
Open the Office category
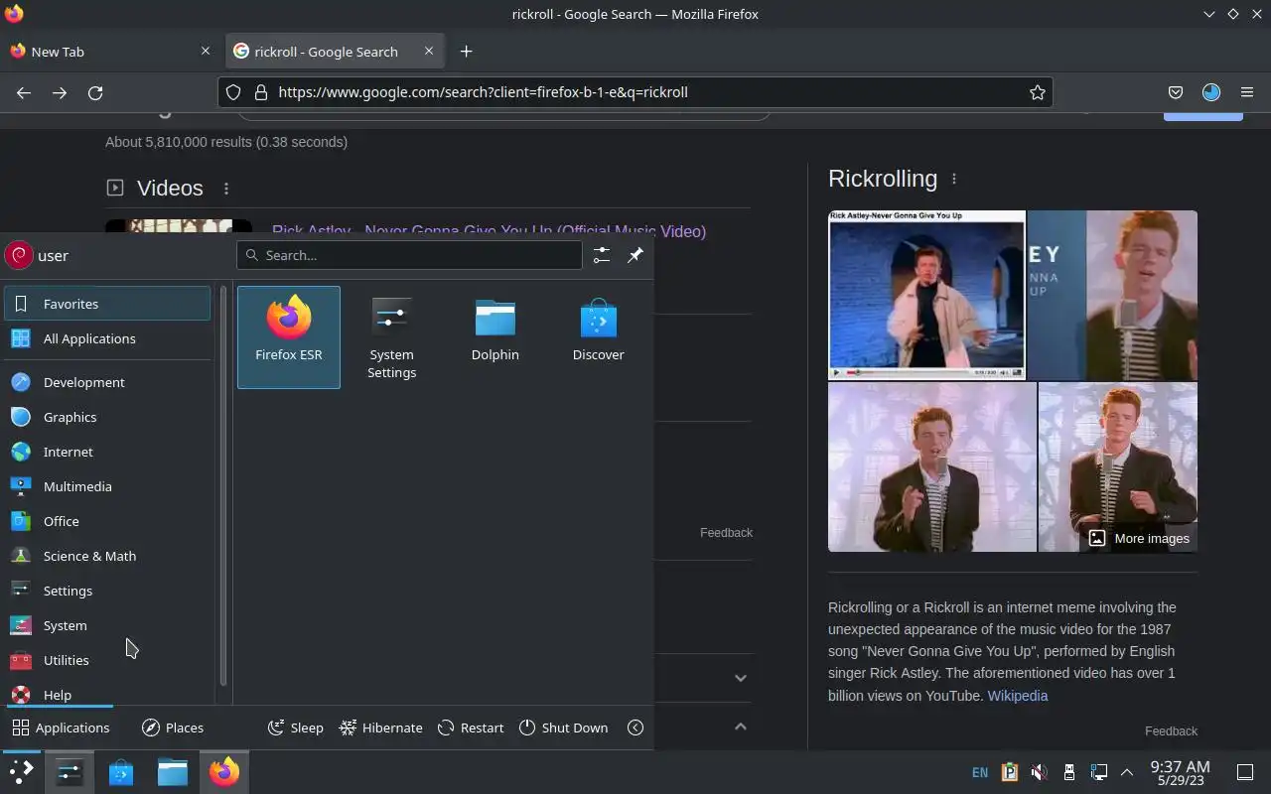(107, 521)
